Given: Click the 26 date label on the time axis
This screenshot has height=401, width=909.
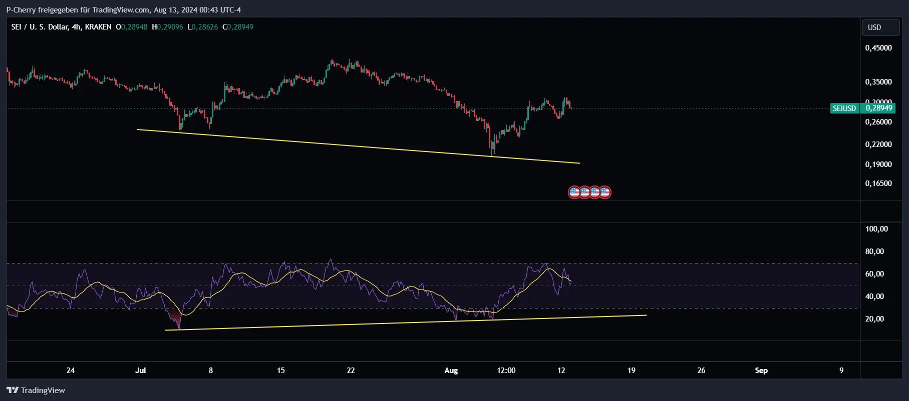Looking at the screenshot, I should point(701,370).
